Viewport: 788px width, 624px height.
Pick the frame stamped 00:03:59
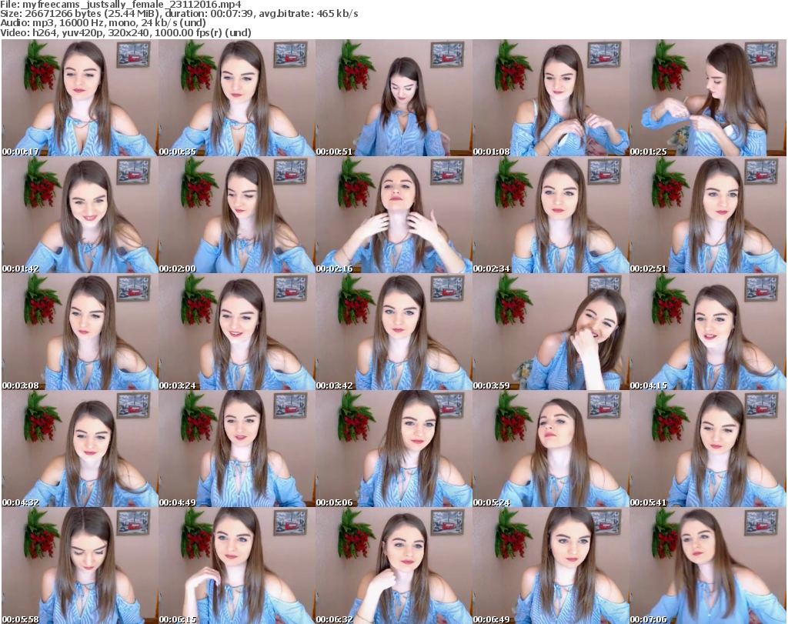pyautogui.click(x=551, y=332)
